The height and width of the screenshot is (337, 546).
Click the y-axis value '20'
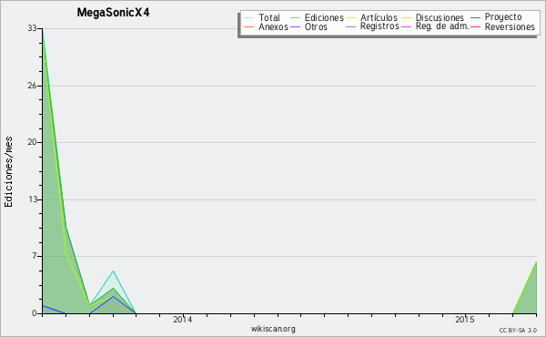pyautogui.click(x=32, y=142)
